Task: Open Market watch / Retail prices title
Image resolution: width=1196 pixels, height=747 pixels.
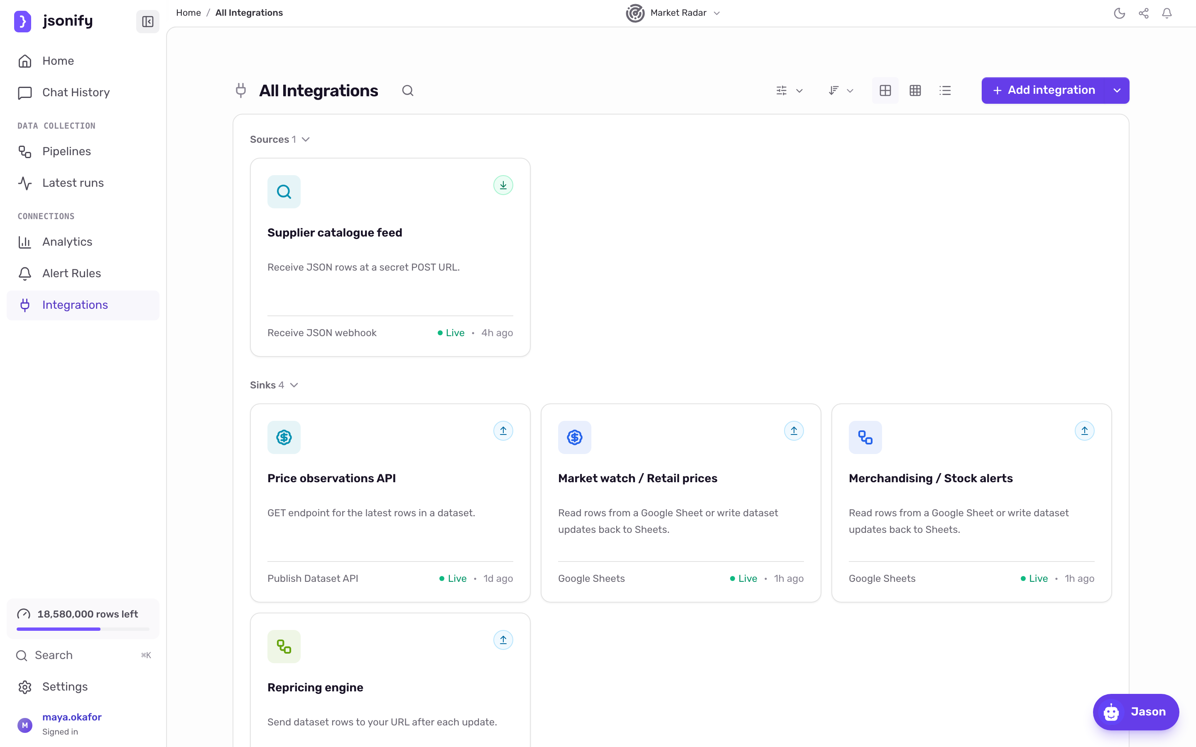Action: 637,478
